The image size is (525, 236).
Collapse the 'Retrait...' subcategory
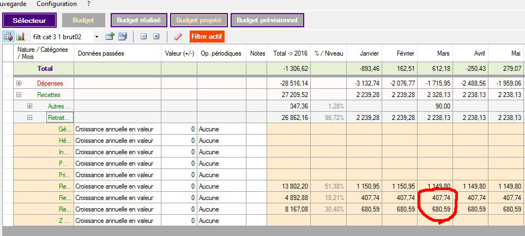(x=30, y=117)
